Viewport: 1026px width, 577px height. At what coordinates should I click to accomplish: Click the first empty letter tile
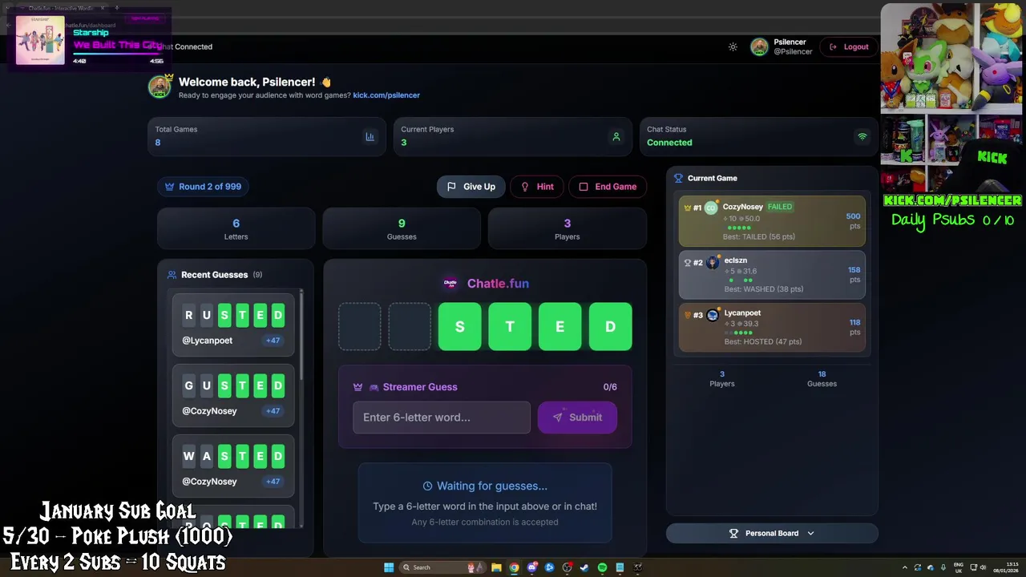(x=359, y=326)
